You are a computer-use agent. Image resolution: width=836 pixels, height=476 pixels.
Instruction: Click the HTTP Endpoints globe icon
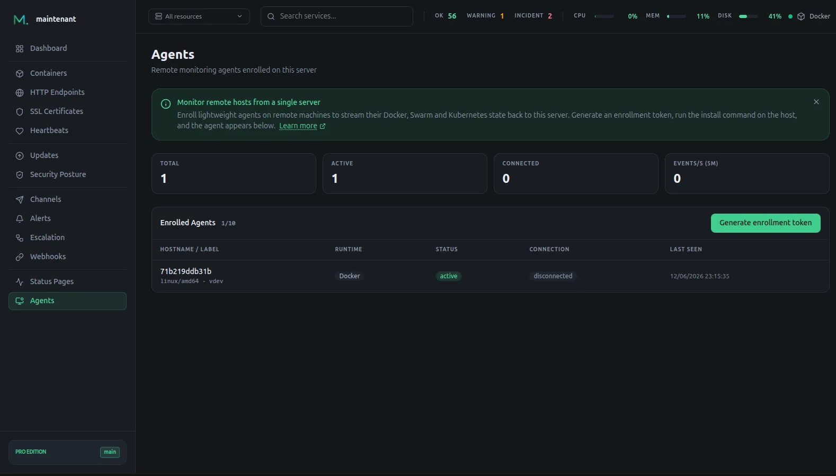click(20, 93)
